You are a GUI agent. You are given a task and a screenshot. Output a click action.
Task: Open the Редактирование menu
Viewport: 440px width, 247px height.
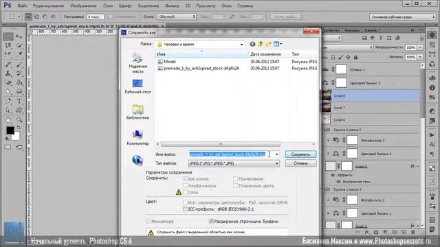point(48,5)
